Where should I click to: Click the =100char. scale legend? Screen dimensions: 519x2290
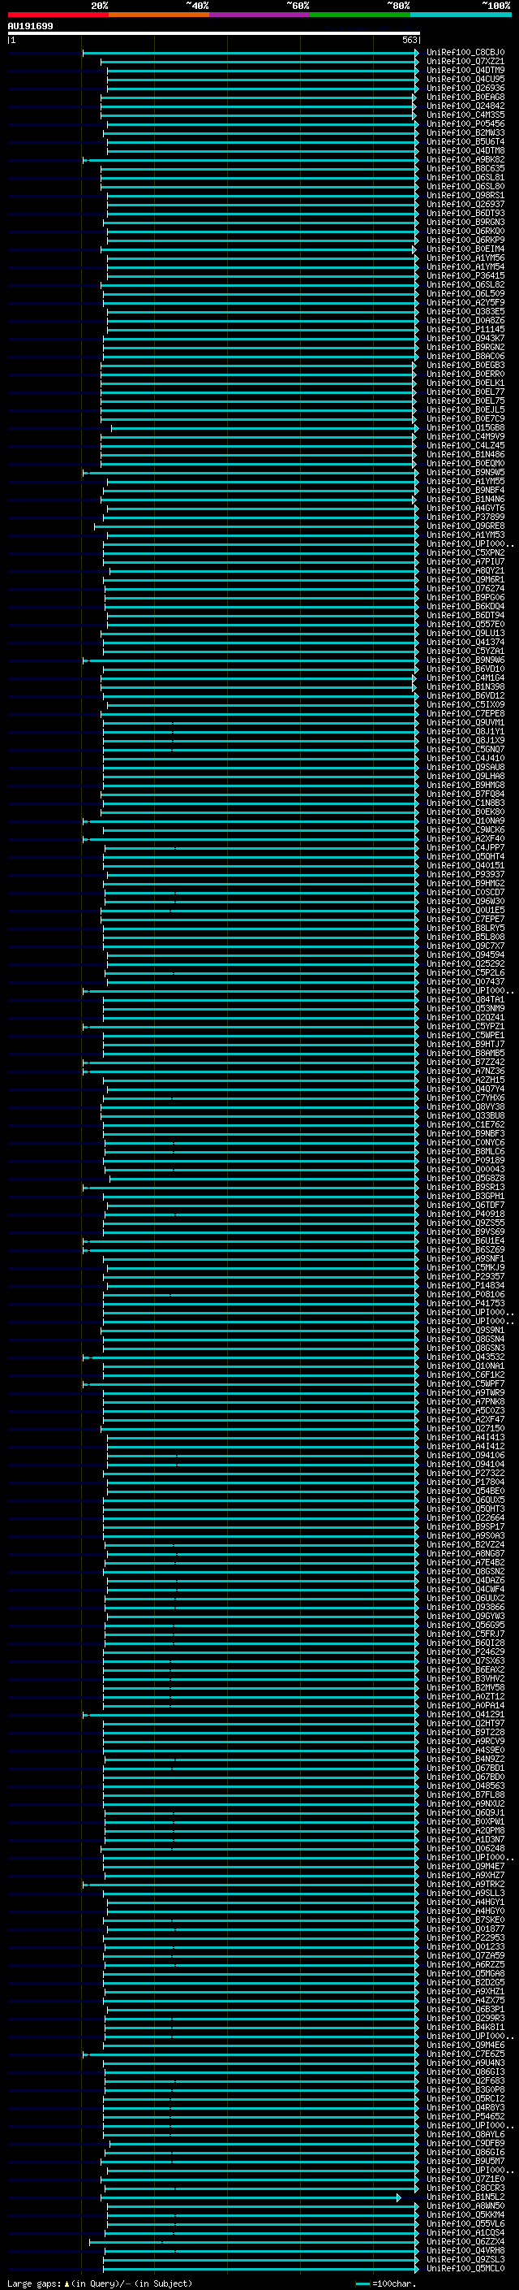coord(386,2283)
